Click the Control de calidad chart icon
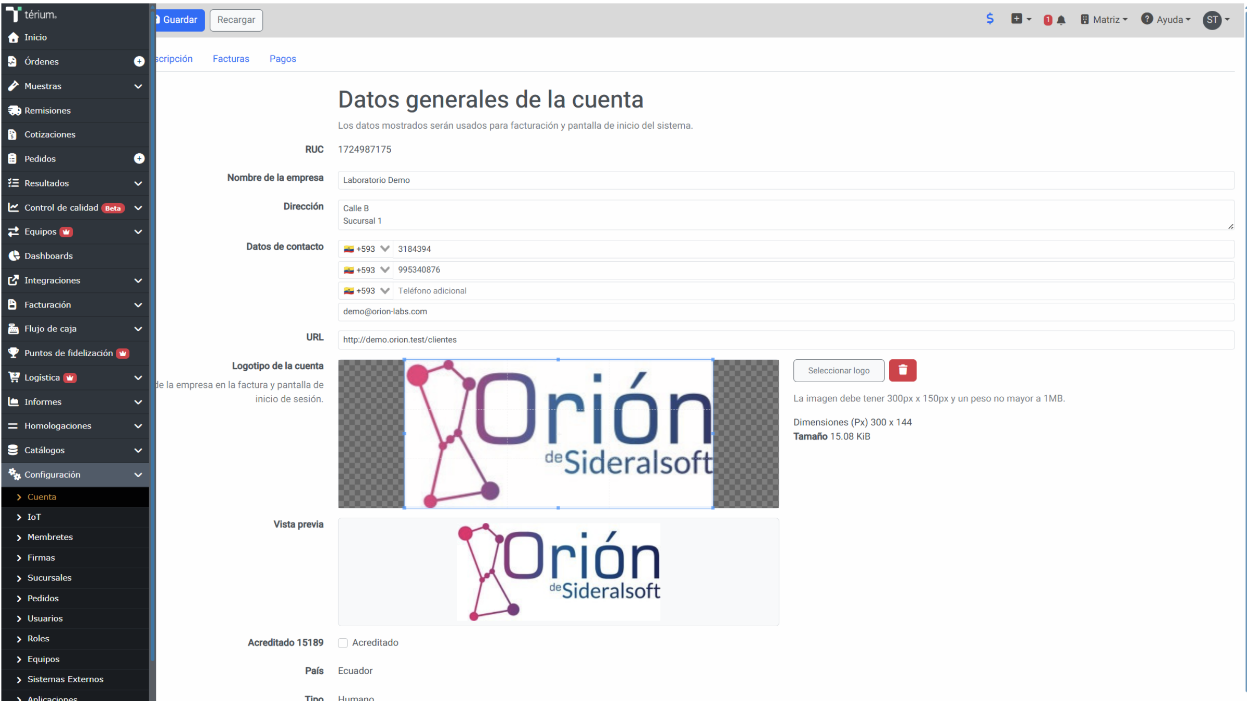This screenshot has width=1247, height=701. pos(14,208)
